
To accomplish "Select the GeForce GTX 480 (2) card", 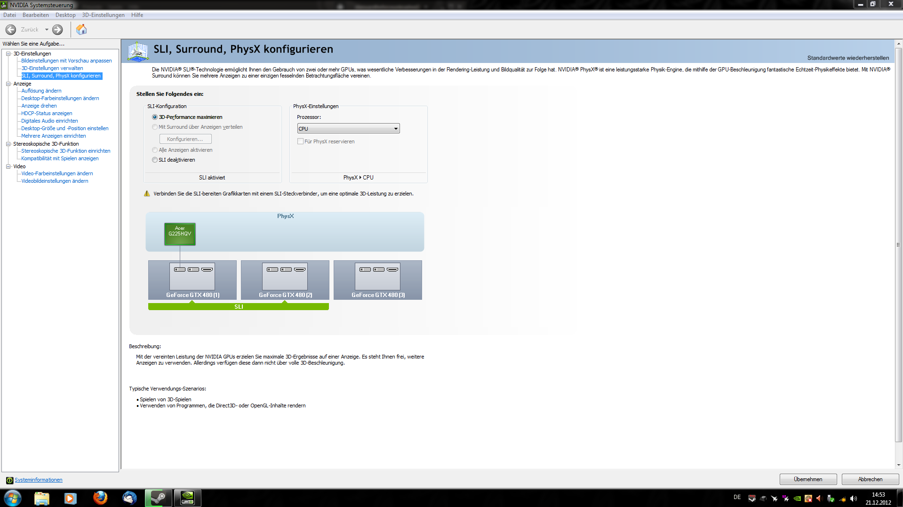I will click(285, 280).
